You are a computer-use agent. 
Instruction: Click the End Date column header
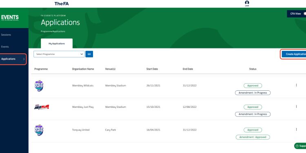click(188, 69)
